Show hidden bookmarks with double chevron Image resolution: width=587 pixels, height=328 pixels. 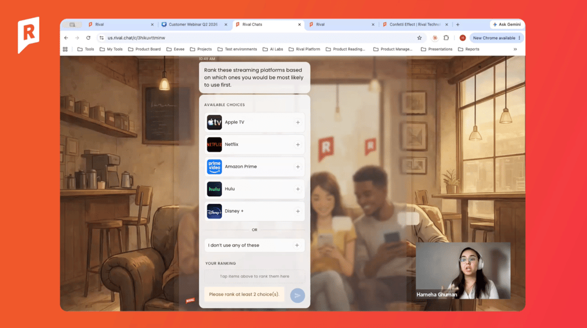(515, 49)
